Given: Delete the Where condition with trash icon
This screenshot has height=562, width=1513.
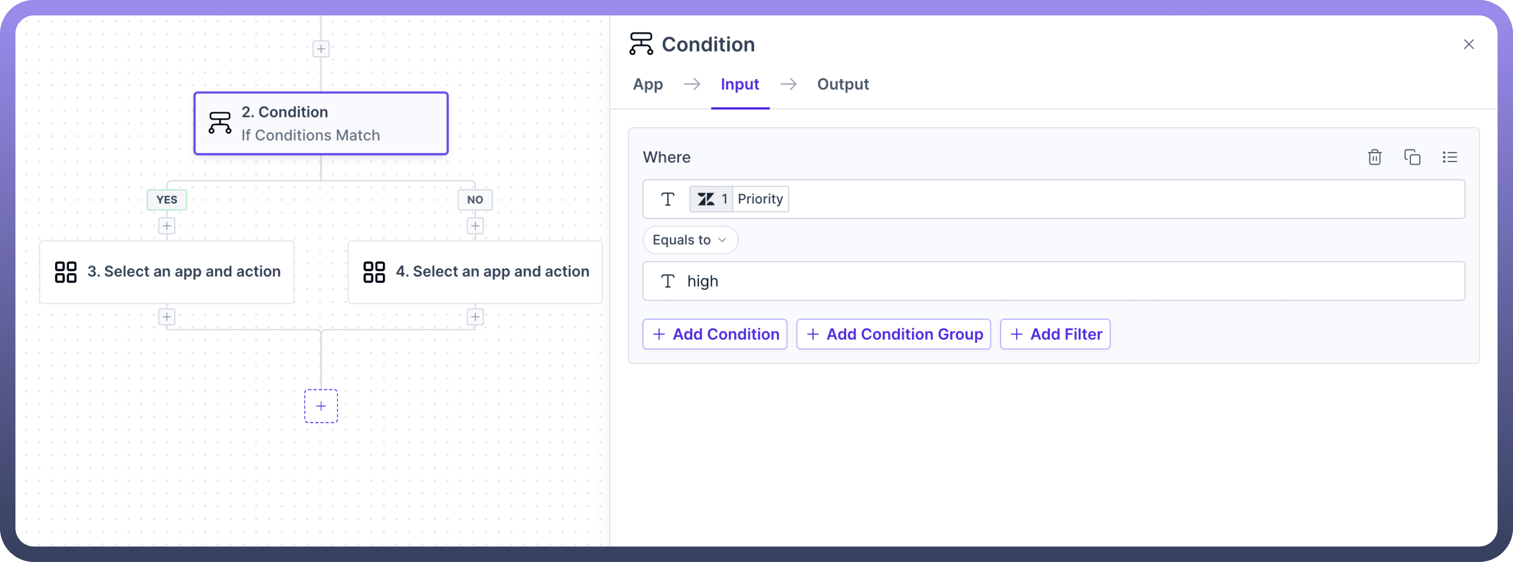Looking at the screenshot, I should pyautogui.click(x=1374, y=157).
